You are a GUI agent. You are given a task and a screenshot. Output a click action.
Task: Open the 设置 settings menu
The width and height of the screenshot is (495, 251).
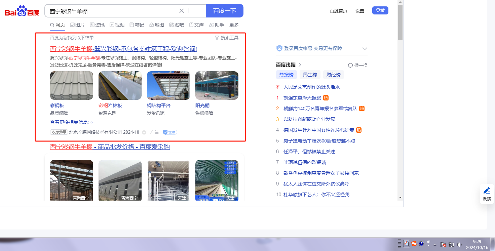(x=360, y=11)
